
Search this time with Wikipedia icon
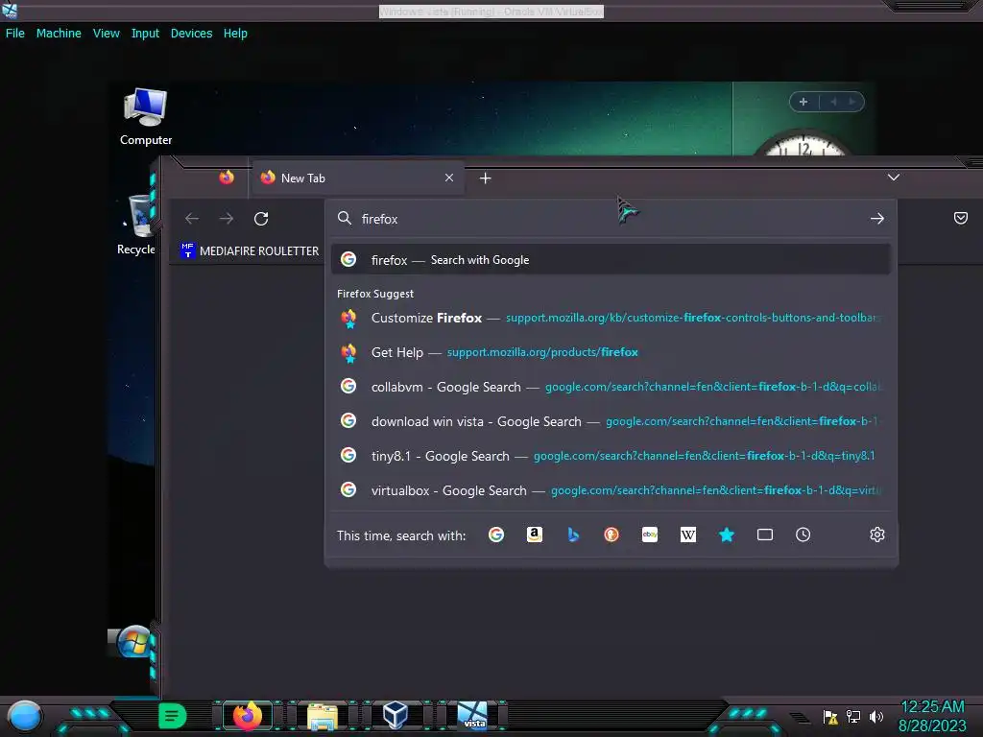coord(687,535)
